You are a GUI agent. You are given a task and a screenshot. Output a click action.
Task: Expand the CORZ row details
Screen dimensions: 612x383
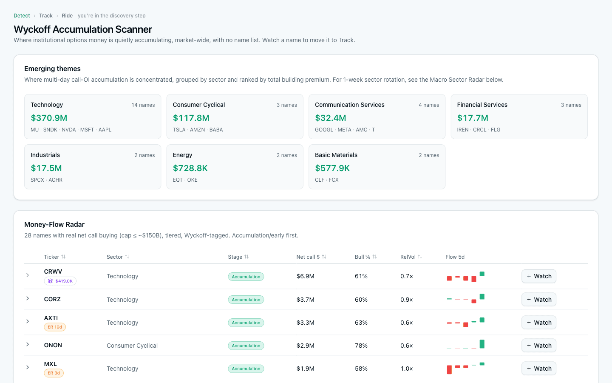click(28, 298)
